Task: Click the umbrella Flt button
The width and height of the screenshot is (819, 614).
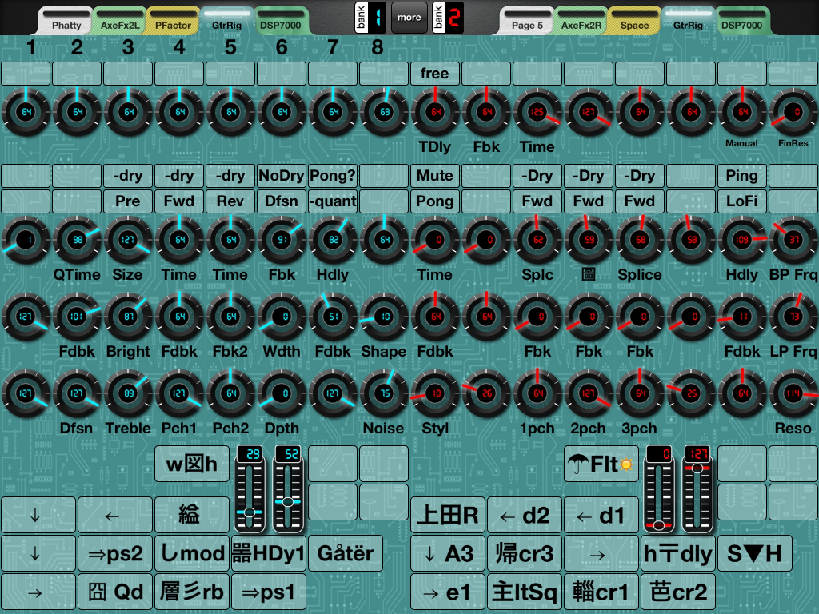Action: 601,464
